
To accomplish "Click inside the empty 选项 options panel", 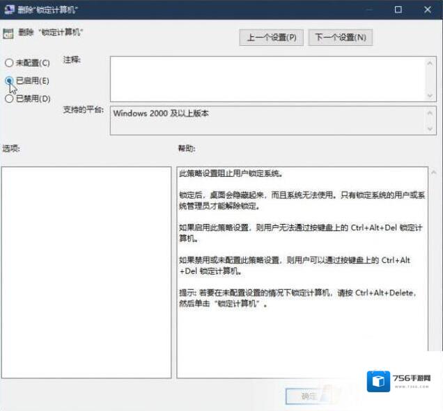I will click(86, 272).
